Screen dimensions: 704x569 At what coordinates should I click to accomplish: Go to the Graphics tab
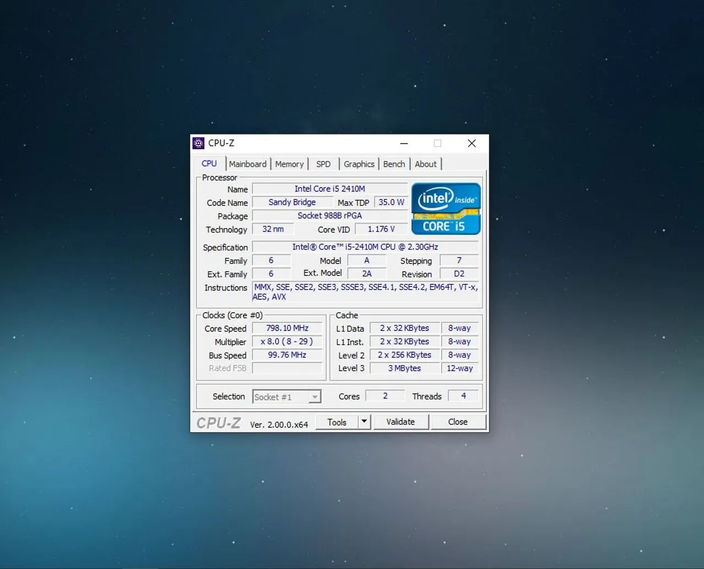359,164
